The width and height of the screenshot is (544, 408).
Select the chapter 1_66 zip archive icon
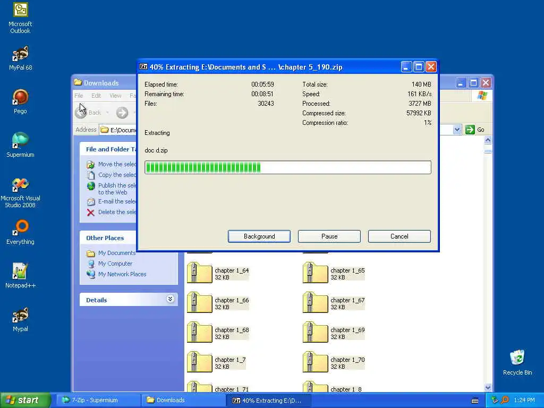[x=200, y=302]
